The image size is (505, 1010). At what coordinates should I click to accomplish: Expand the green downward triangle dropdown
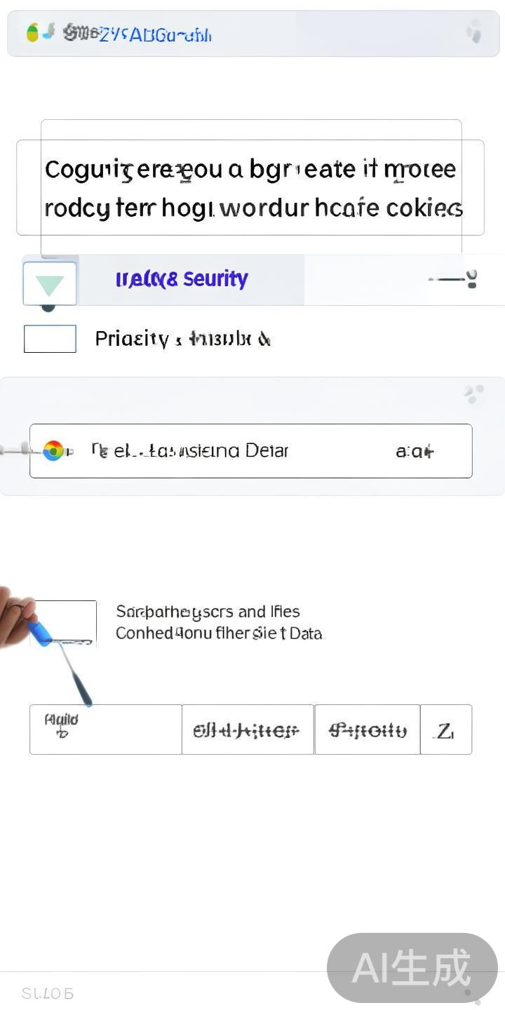[50, 284]
